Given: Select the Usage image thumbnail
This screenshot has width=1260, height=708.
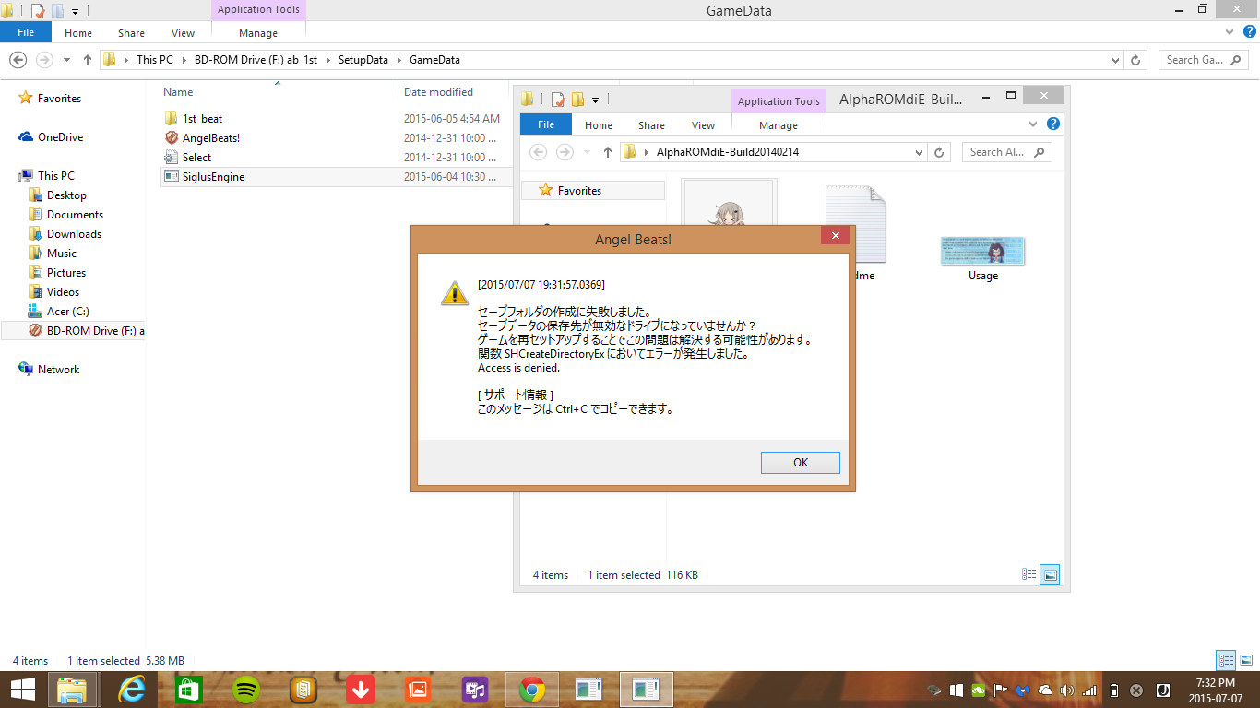Looking at the screenshot, I should point(982,251).
